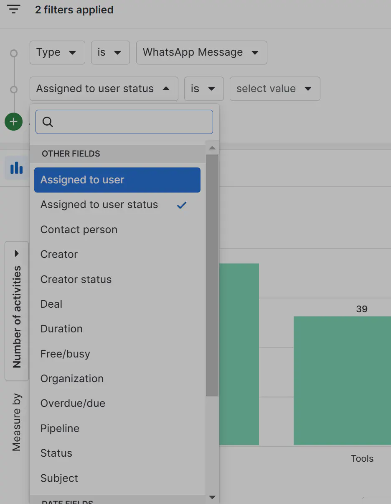391x504 pixels.
Task: Collapse the Assigned to user status dropdown
Action: pos(104,89)
